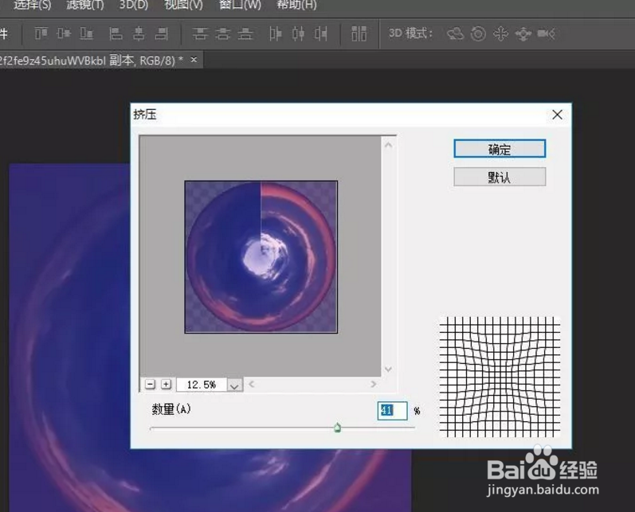Click the distribute horizontal centers icon
Viewport: 635px width, 512px height.
pyautogui.click(x=298, y=33)
